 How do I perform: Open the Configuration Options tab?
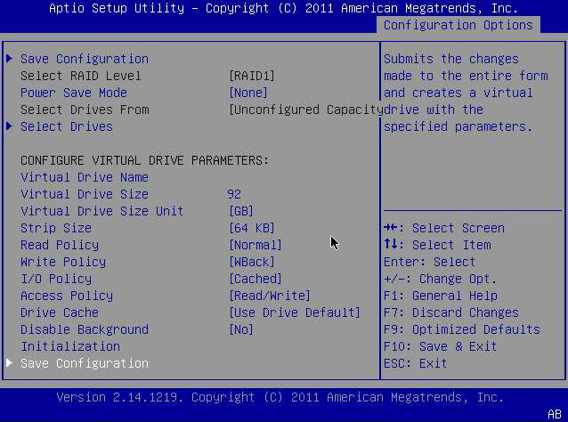458,25
